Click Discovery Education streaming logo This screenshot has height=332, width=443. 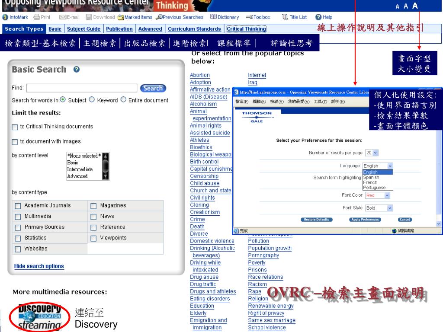(40, 317)
